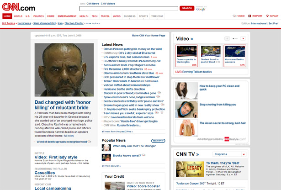Select CNN News search scope
Viewport: 281px width, 190px height.
click(93, 4)
